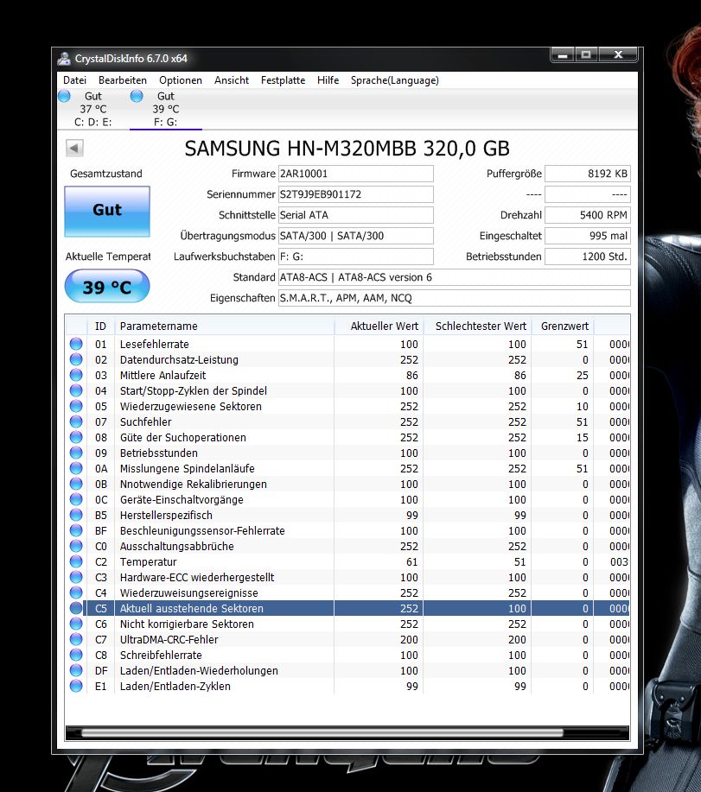Click status circle of Güte der Suchoperationen
This screenshot has height=792, width=701.
point(76,437)
